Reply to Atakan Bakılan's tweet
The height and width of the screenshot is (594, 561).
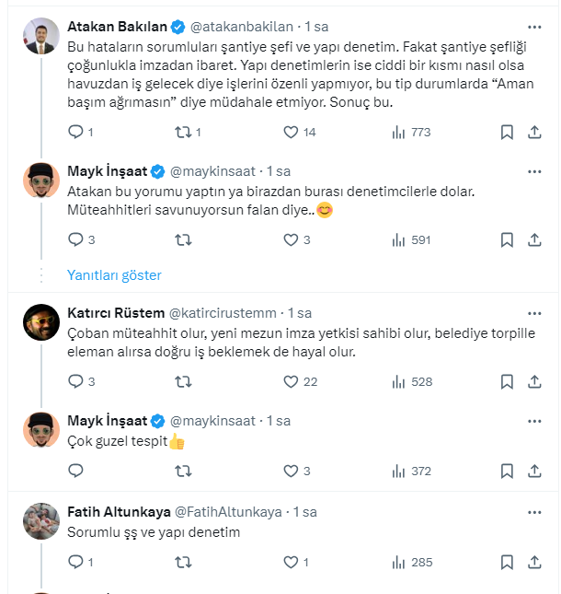point(76,133)
